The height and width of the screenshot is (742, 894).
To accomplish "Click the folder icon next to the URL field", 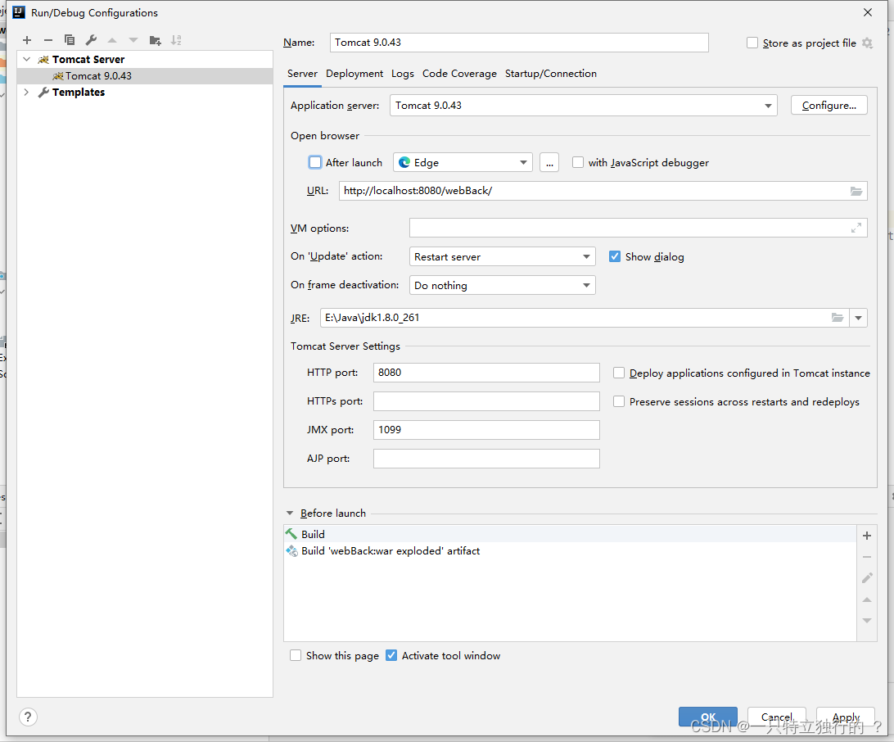I will point(856,191).
